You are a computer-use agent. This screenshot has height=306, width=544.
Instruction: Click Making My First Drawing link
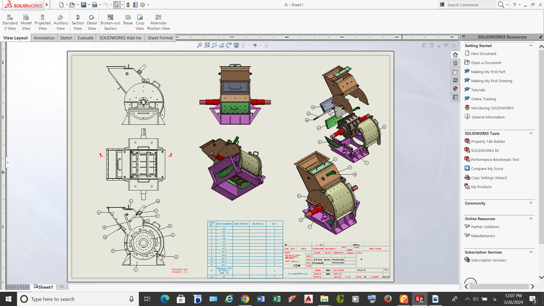coord(492,81)
